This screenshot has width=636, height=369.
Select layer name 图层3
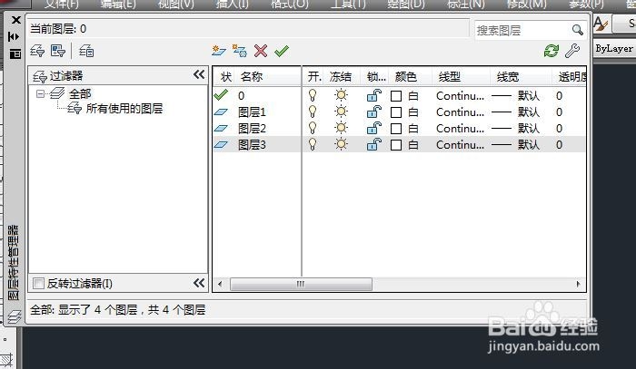click(252, 144)
